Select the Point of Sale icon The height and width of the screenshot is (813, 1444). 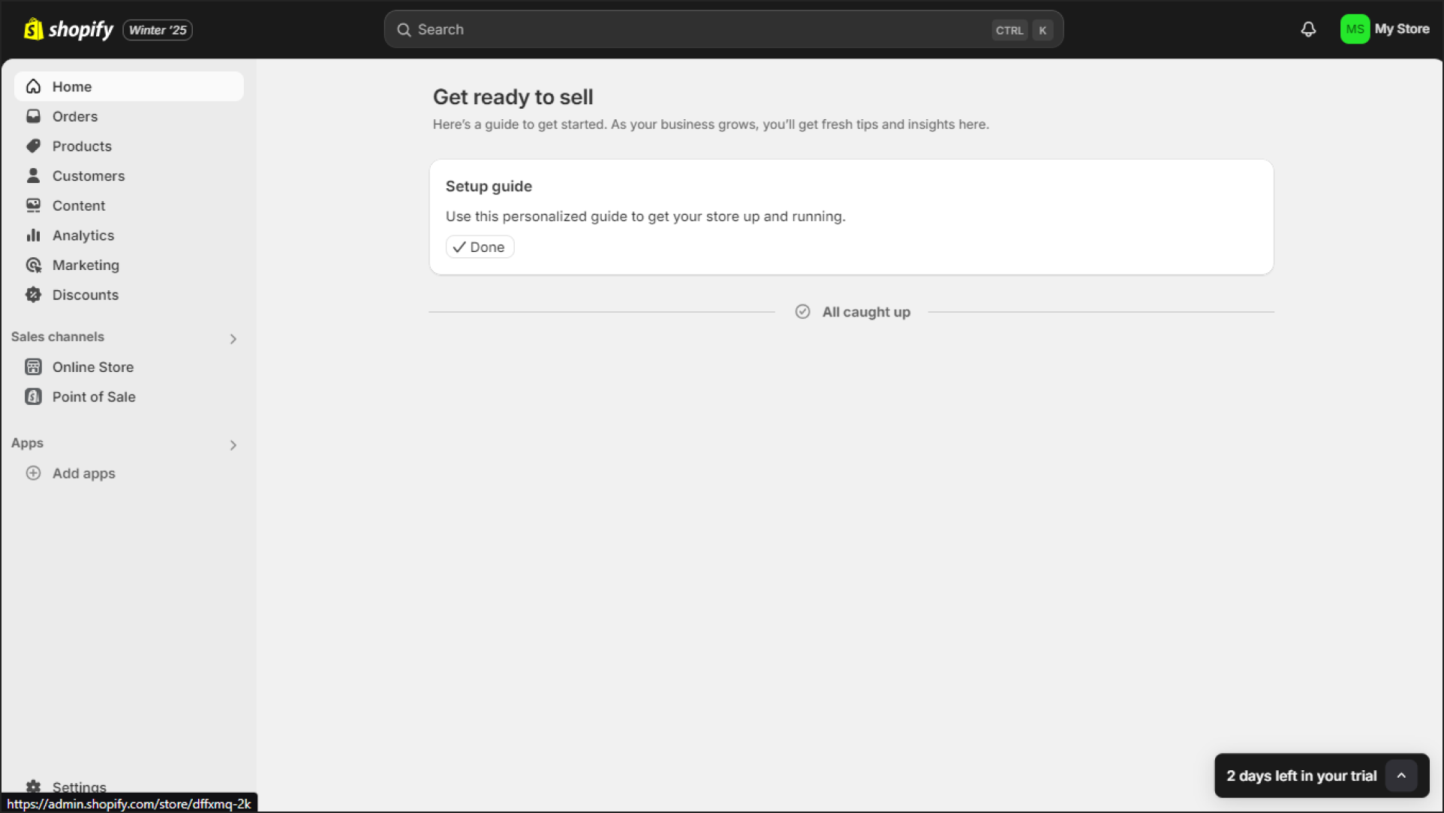35,395
